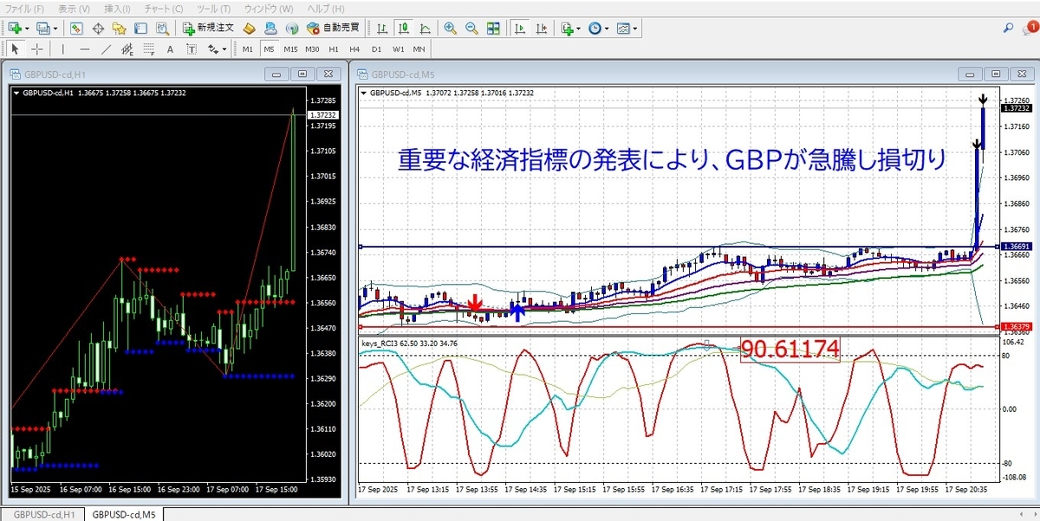Open the indicators list dropdown
This screenshot has height=521, width=1040.
[x=571, y=29]
